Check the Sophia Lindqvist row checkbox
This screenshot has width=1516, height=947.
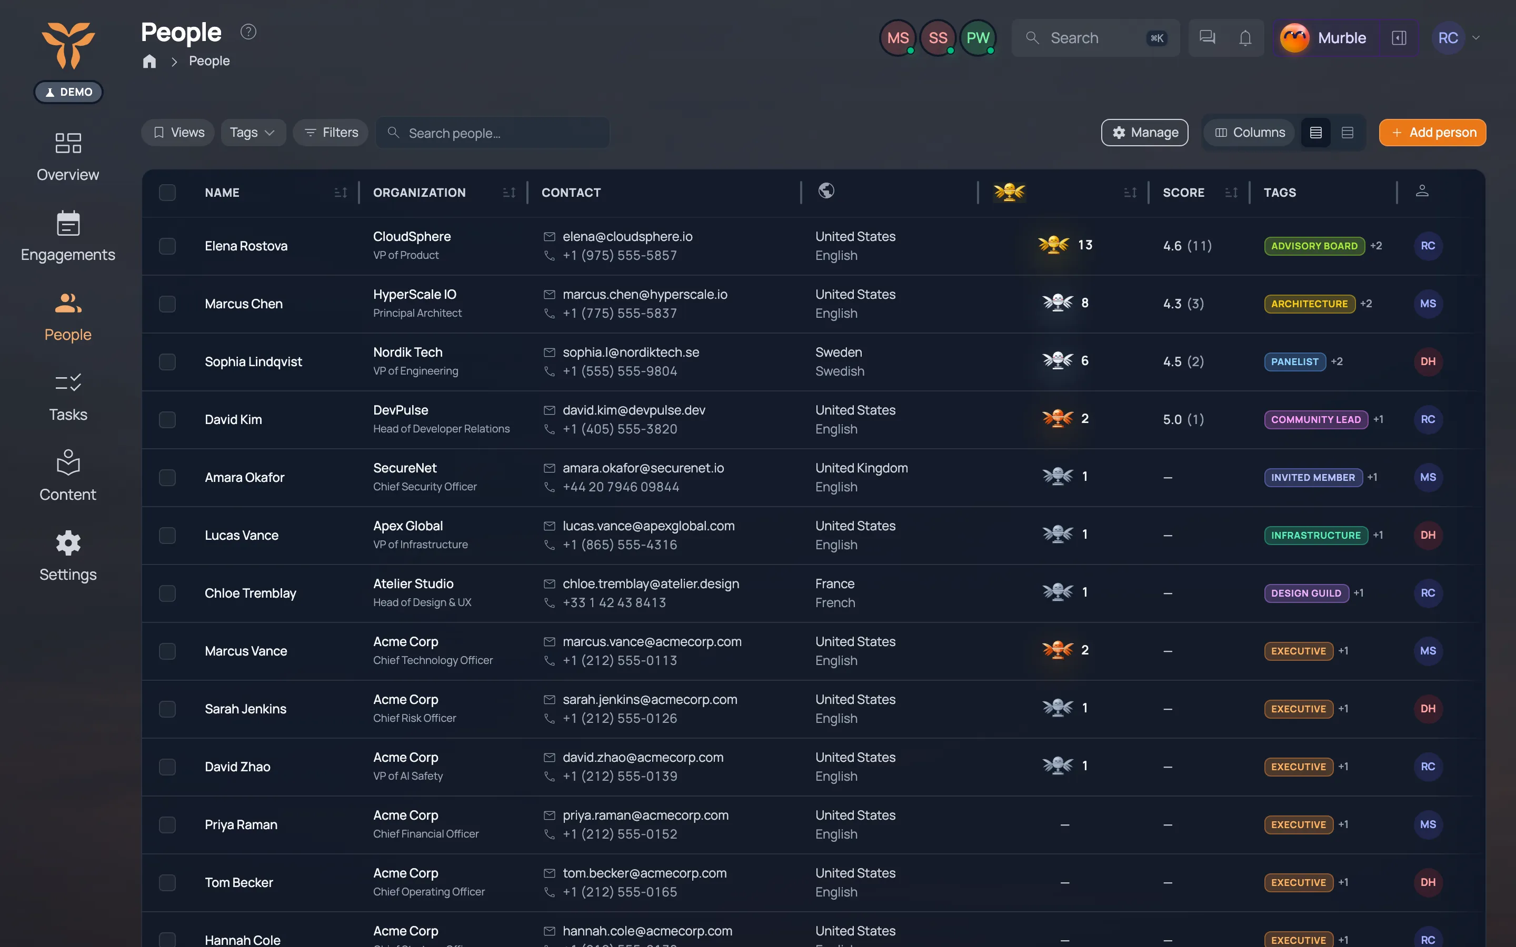tap(167, 362)
